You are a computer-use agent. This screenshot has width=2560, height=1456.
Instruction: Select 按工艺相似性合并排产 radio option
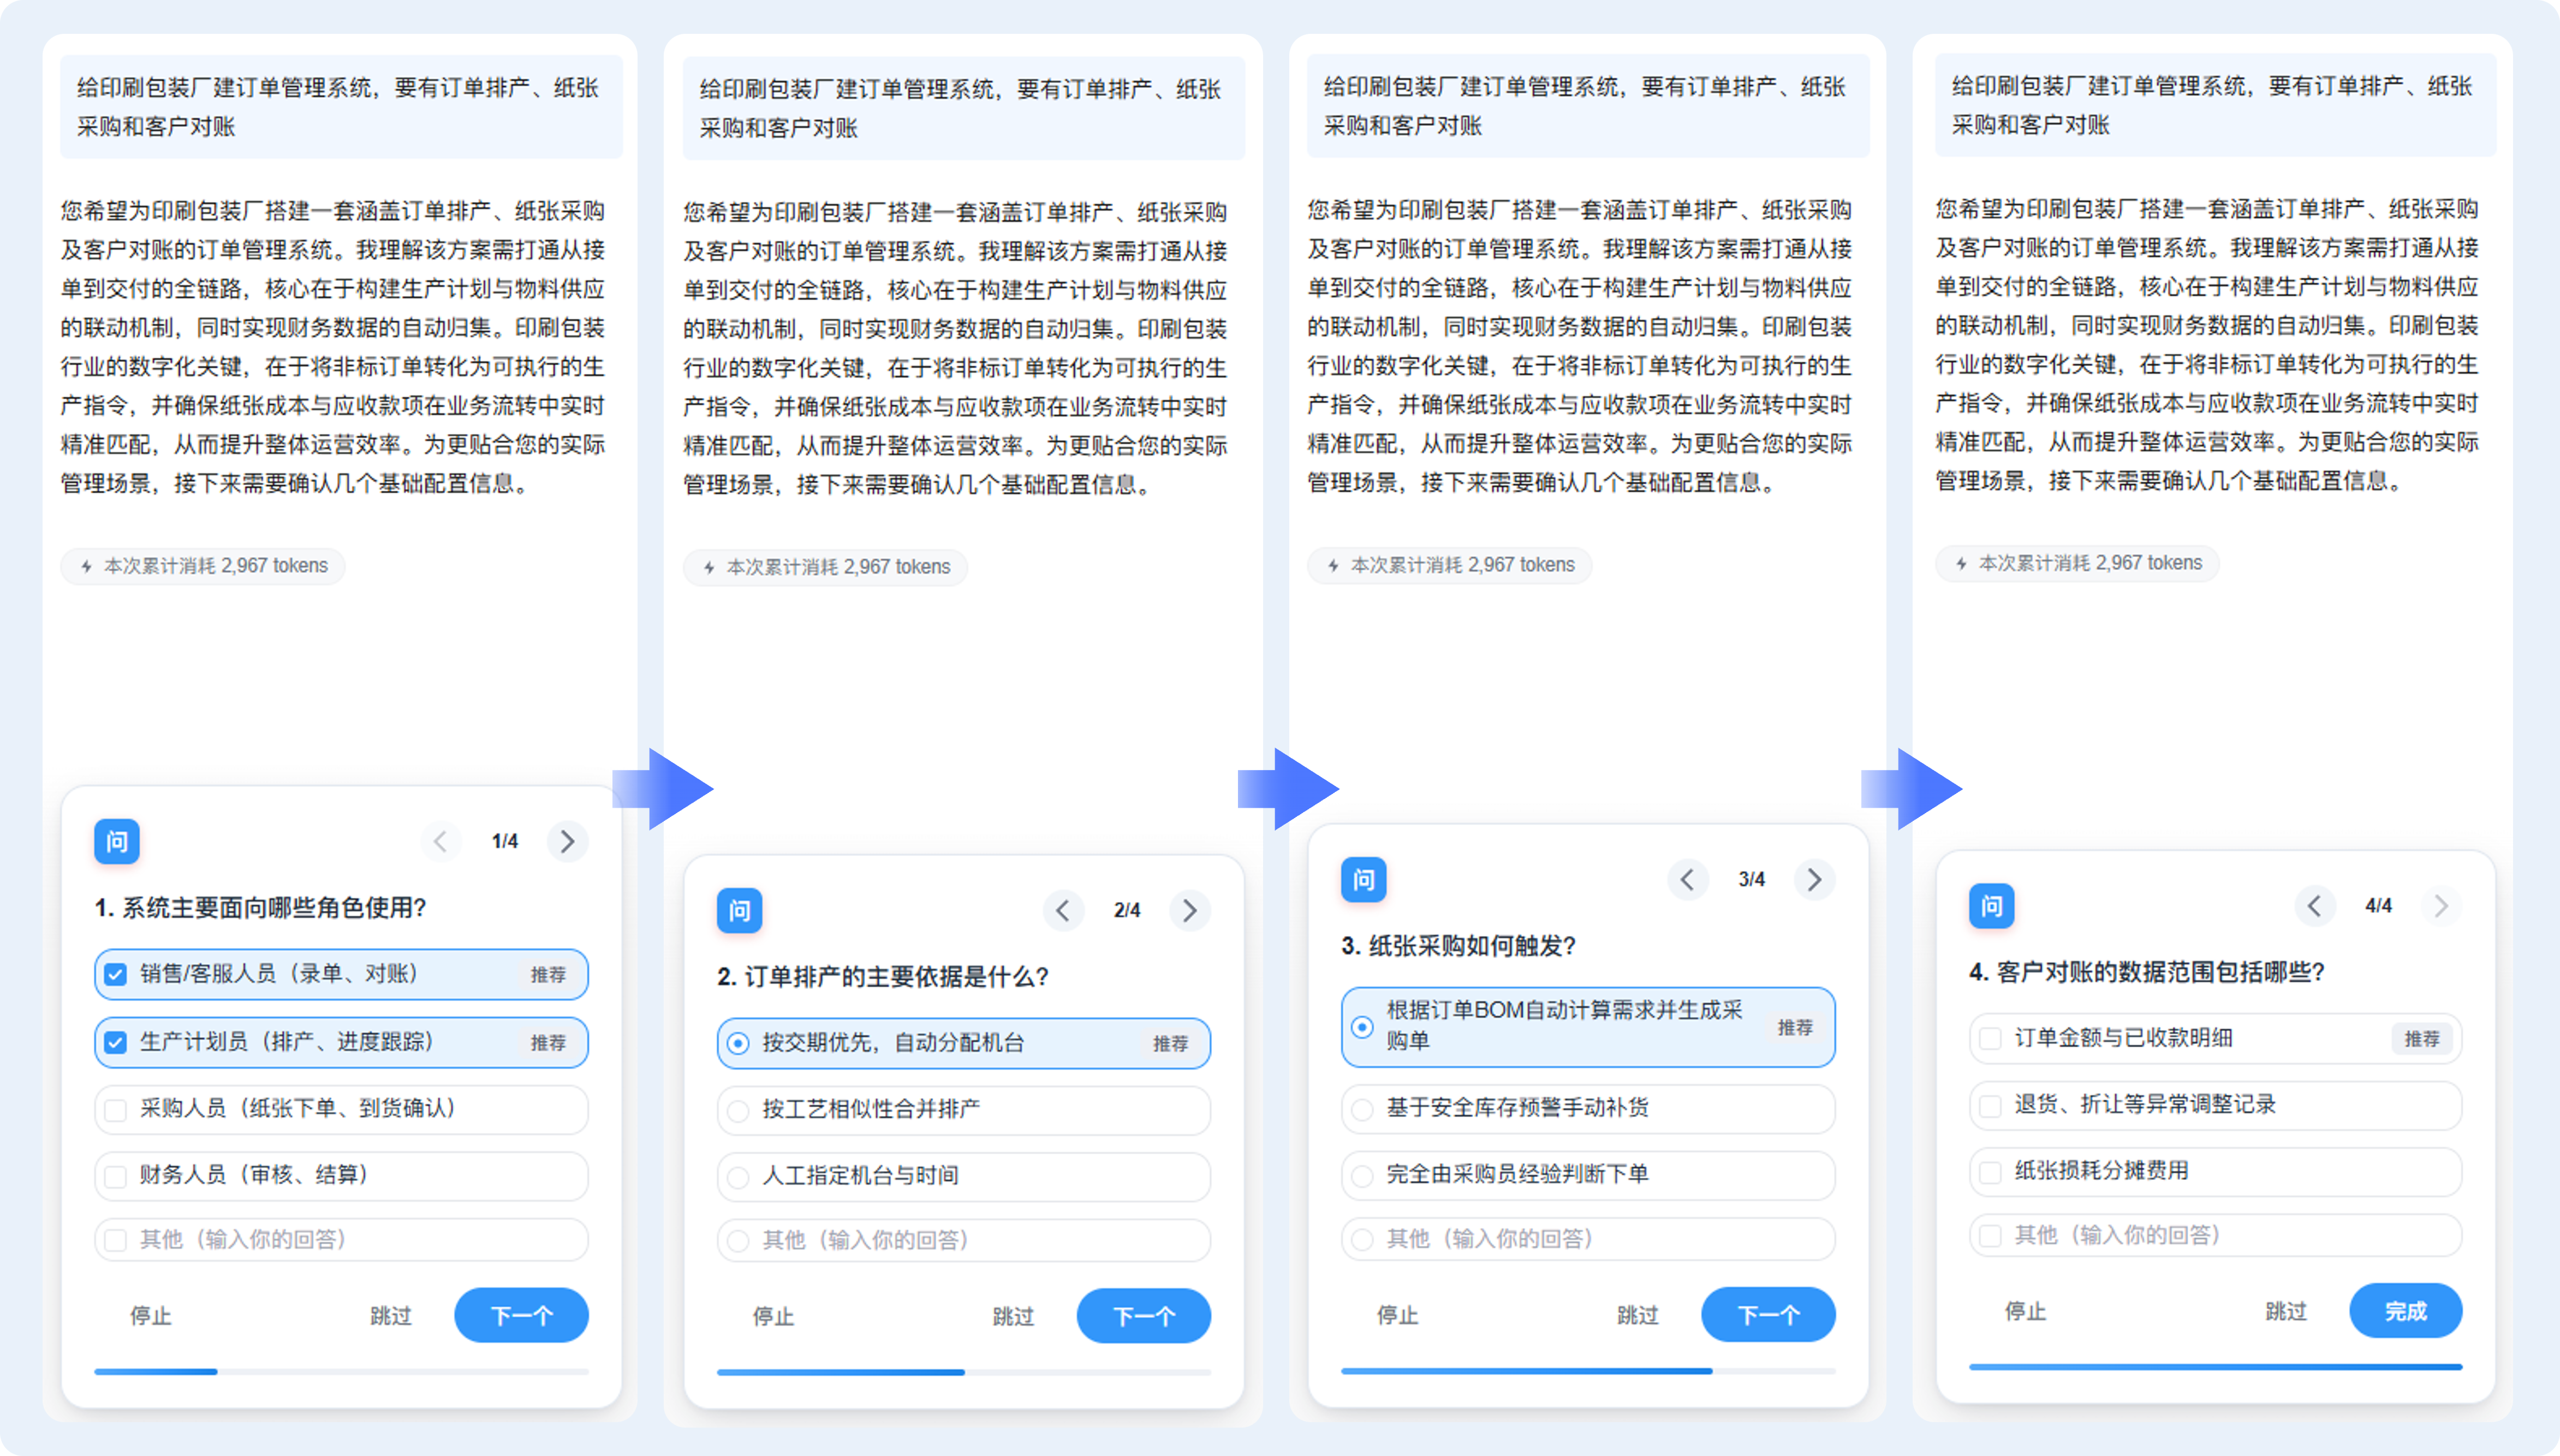pos(964,1110)
